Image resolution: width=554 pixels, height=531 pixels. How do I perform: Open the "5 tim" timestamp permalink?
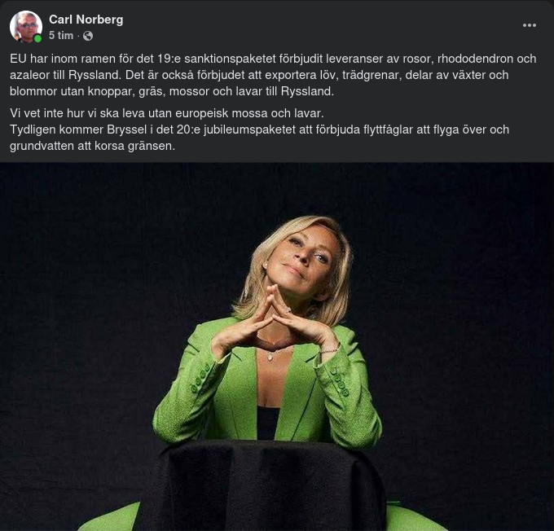(61, 36)
